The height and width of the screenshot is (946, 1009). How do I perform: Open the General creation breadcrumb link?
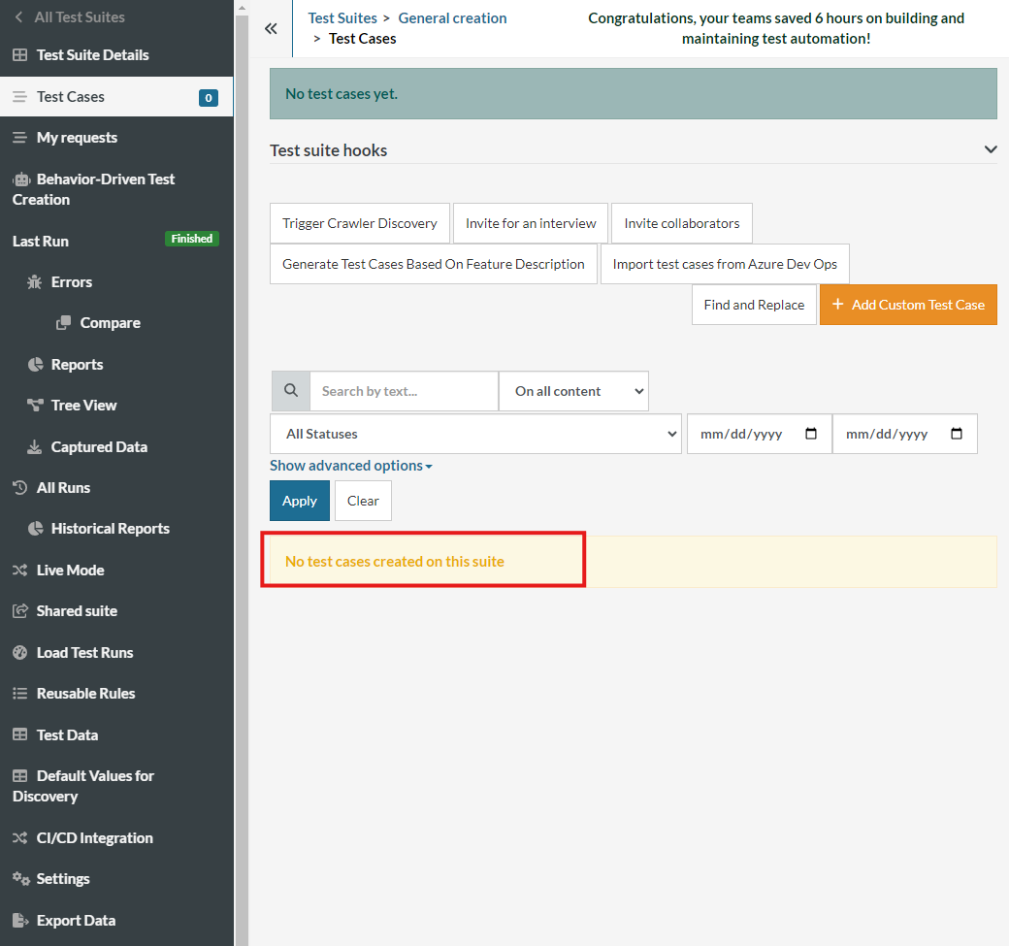(452, 17)
